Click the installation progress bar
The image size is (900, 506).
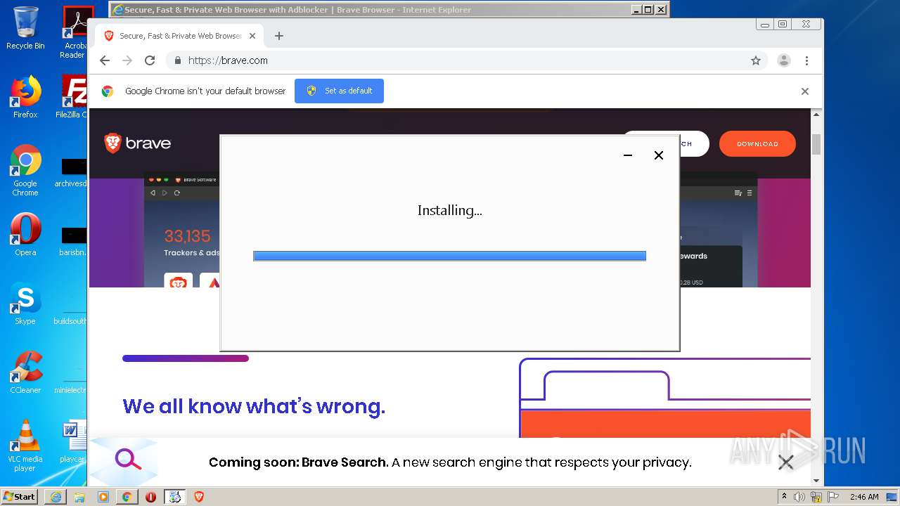[449, 256]
